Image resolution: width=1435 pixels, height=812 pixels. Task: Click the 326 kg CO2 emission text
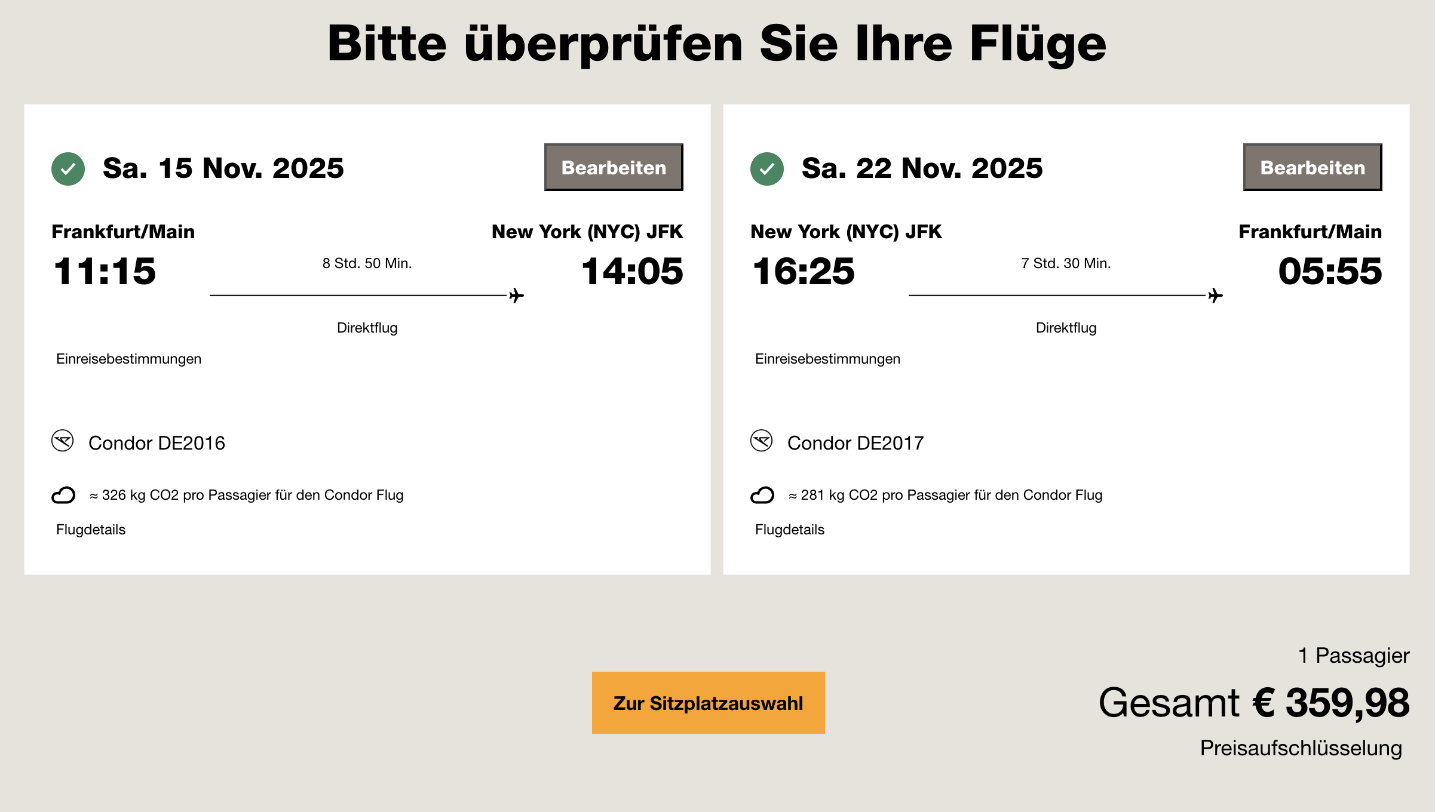coord(247,495)
